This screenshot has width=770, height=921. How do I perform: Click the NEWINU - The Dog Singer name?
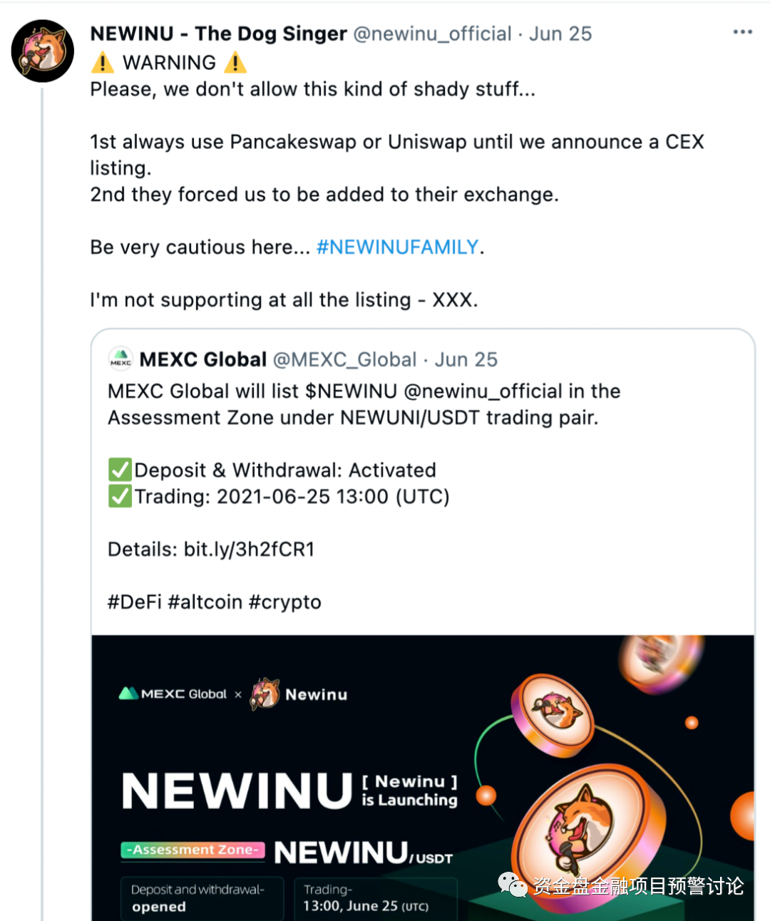(218, 34)
